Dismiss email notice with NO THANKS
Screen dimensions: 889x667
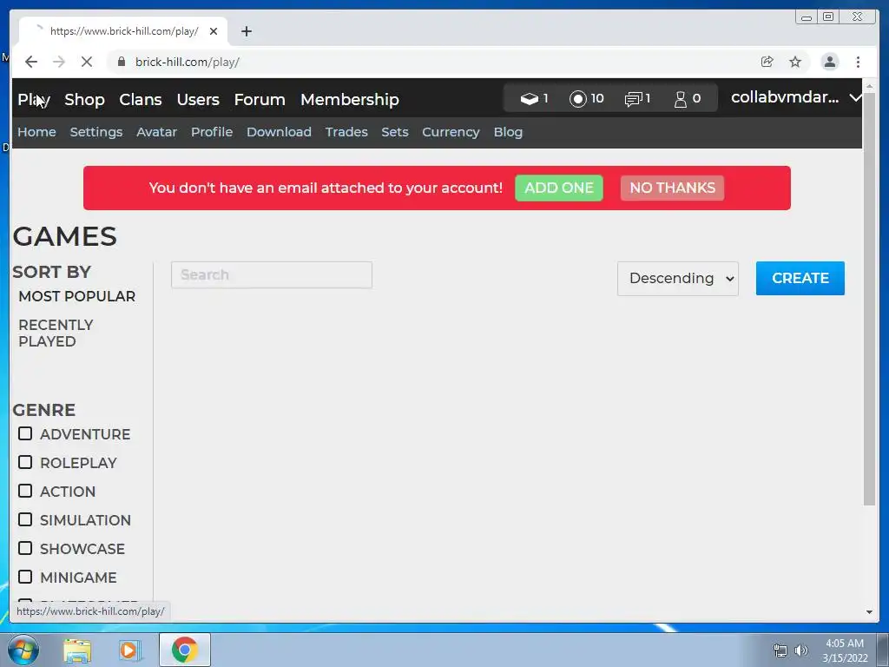[x=673, y=188]
